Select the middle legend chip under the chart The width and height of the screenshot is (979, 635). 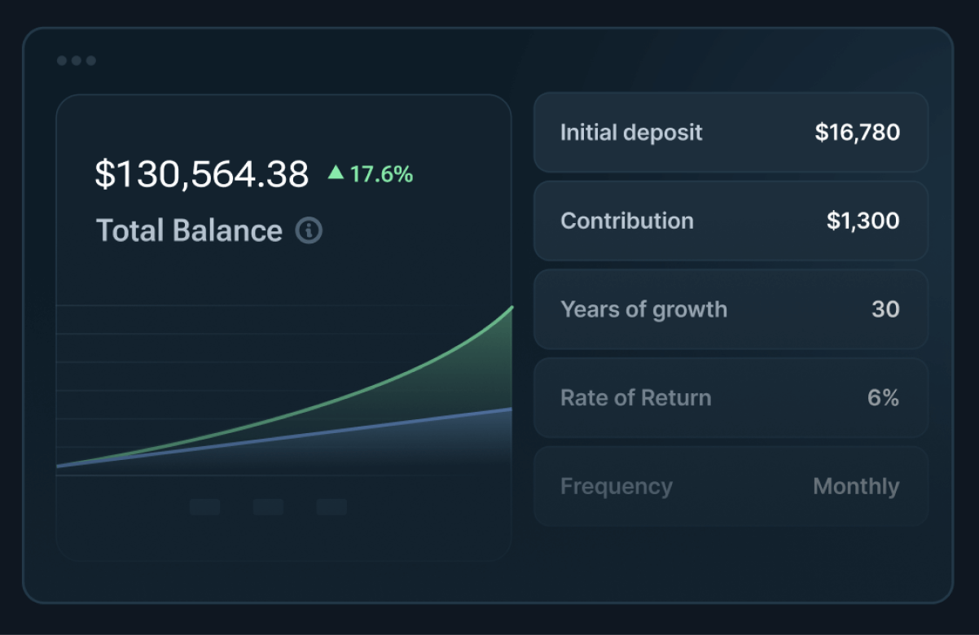coord(268,507)
